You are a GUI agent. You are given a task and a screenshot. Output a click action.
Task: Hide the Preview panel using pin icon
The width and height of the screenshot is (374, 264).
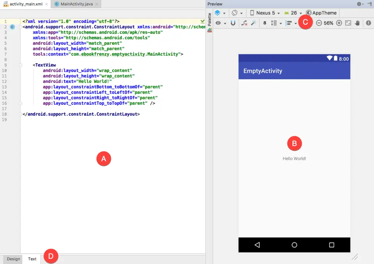pos(369,4)
